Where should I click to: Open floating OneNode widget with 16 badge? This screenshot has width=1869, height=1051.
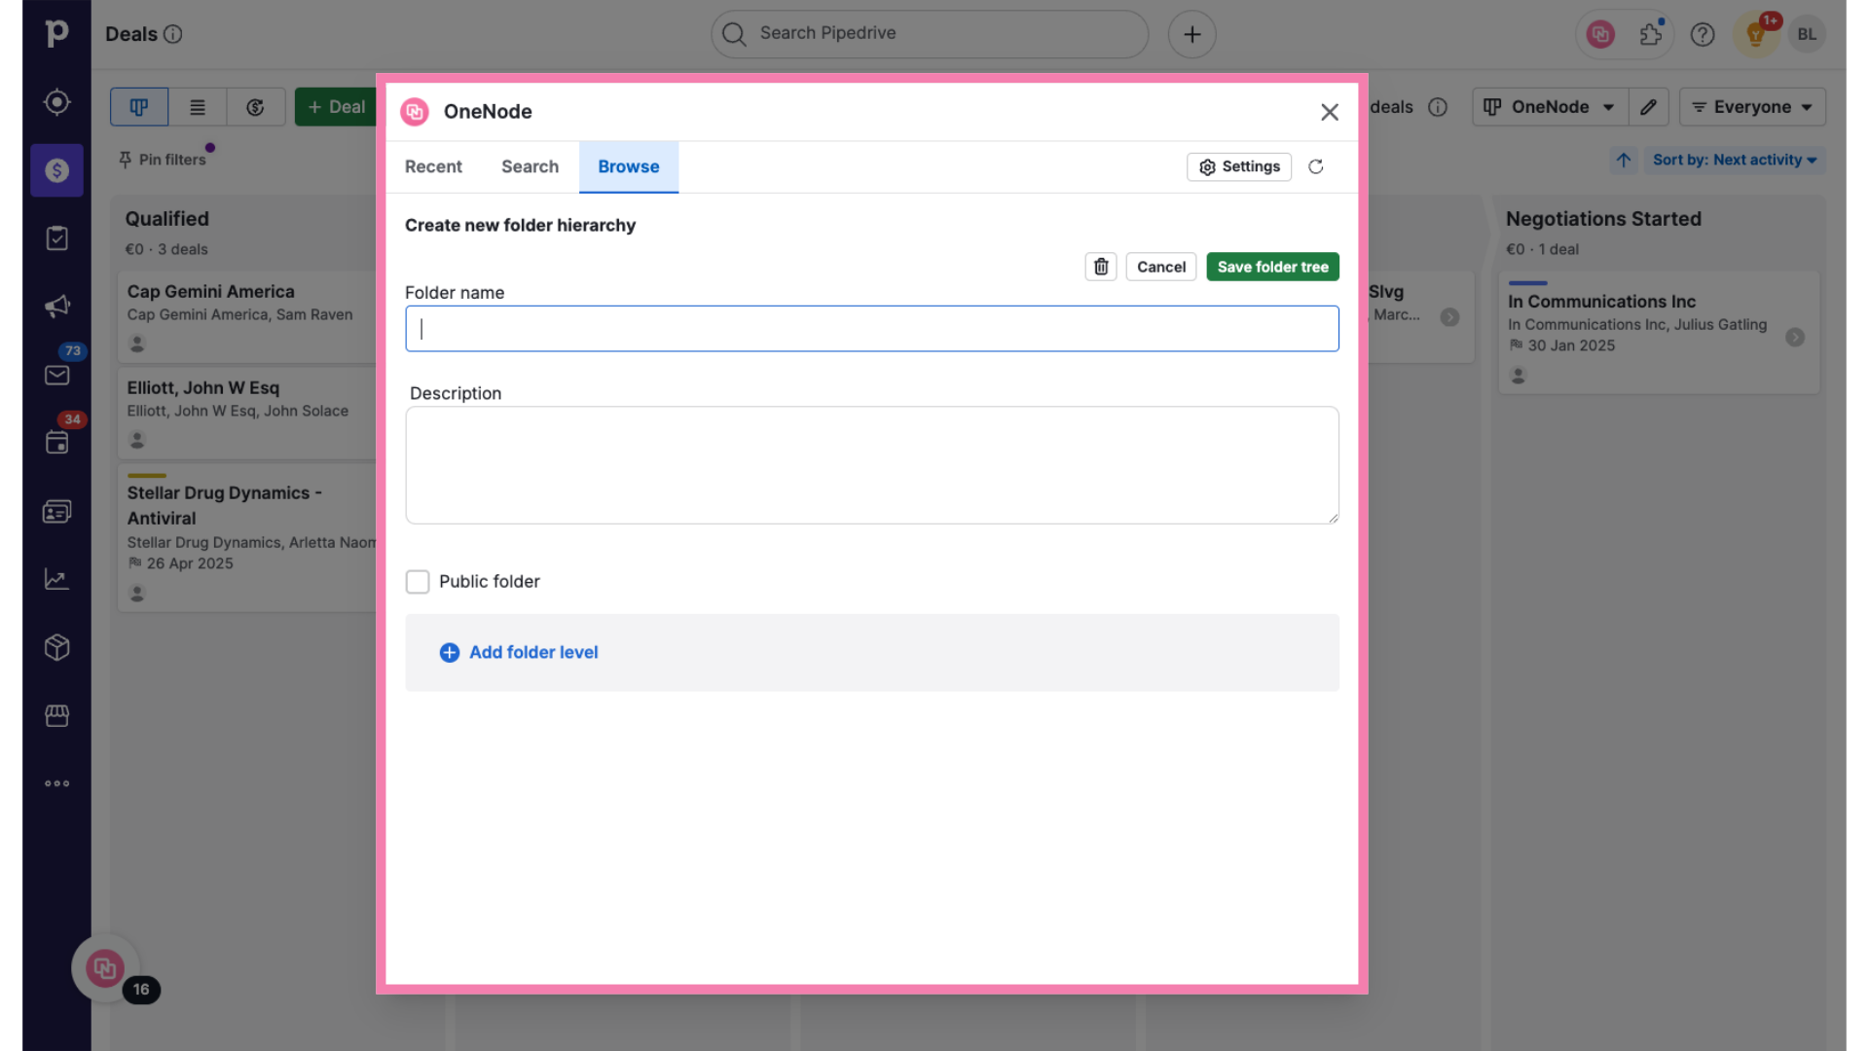click(104, 968)
